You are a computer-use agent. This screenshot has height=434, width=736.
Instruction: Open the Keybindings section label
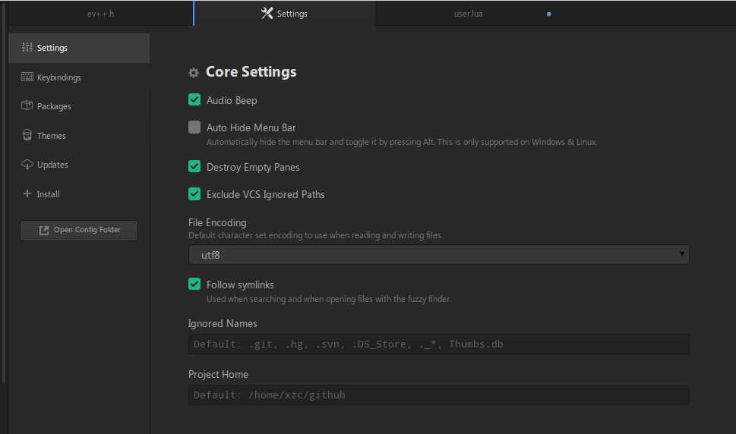[x=58, y=77]
